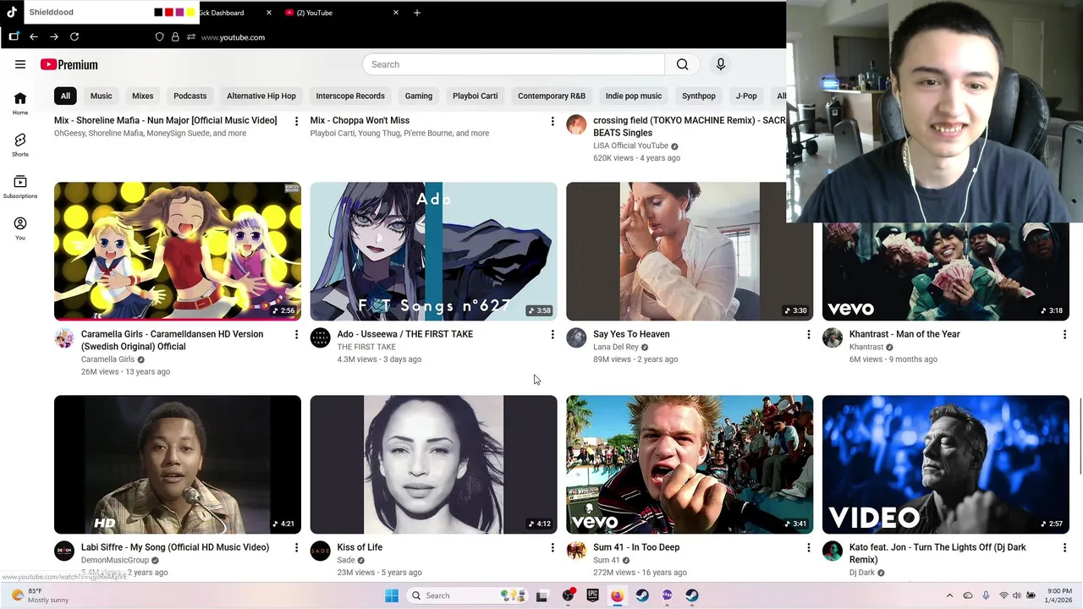The height and width of the screenshot is (609, 1083).
Task: Open options for Kato Turn The Lights Off
Action: (x=1064, y=548)
